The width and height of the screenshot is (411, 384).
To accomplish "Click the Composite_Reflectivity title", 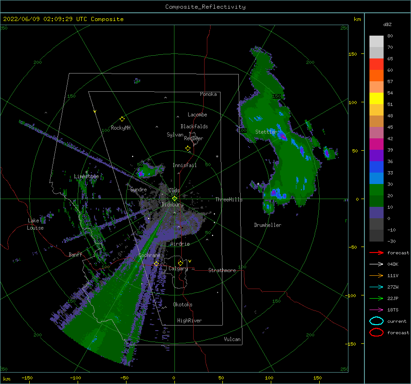I will (205, 7).
